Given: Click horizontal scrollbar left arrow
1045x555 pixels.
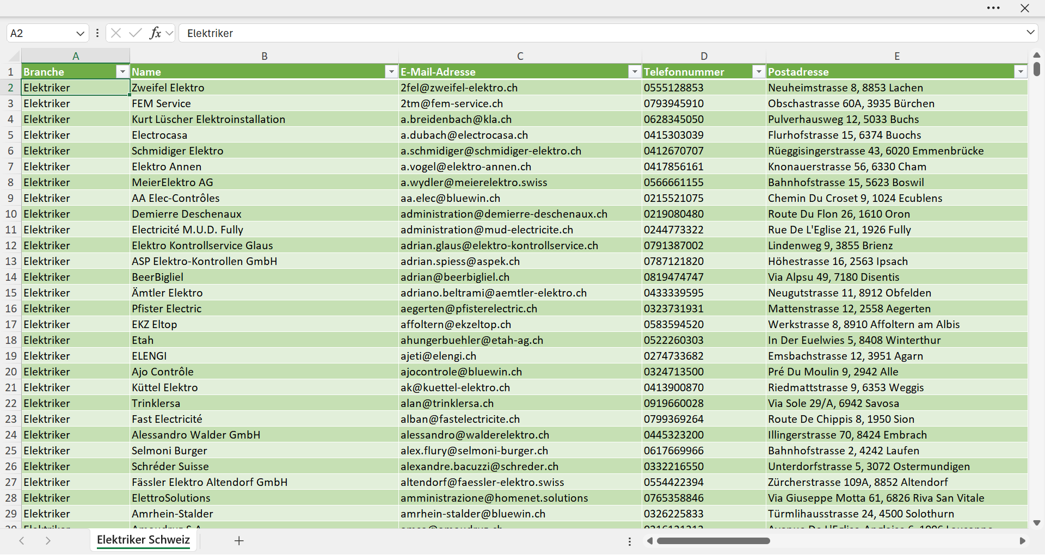Looking at the screenshot, I should coord(649,541).
